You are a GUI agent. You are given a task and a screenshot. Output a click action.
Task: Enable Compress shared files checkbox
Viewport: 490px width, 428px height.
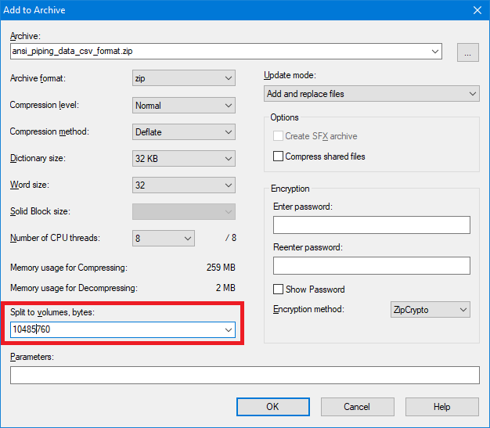279,156
